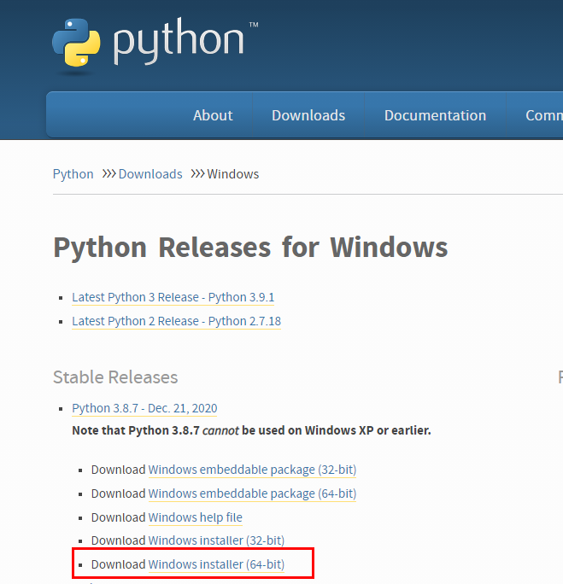Screen dimensions: 563x584
Task: Download Windows installer (32-bit)
Action: (216, 540)
